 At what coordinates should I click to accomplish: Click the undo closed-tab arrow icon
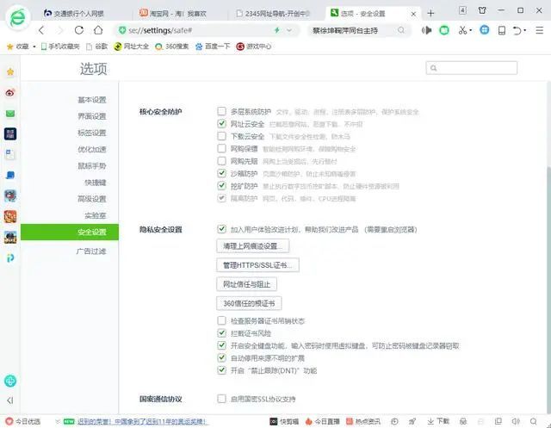click(517, 31)
